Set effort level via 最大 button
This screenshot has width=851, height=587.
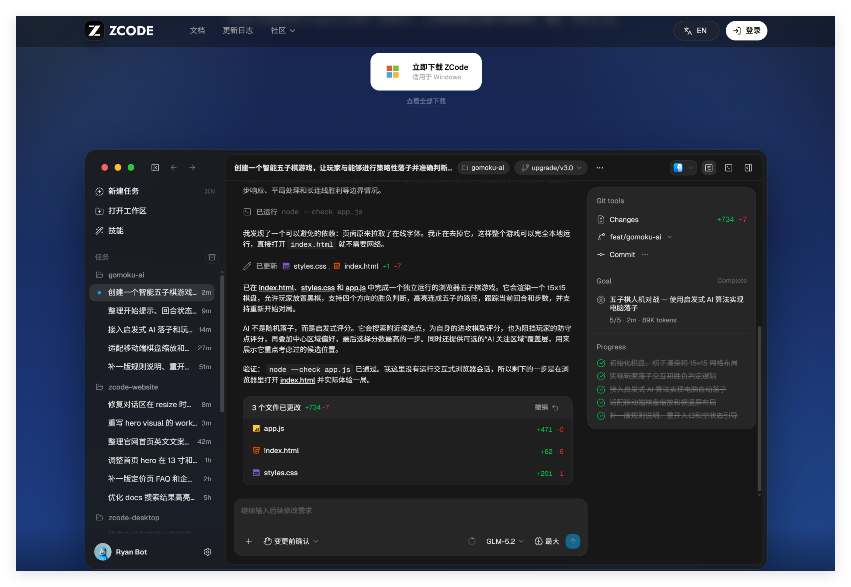coord(547,541)
